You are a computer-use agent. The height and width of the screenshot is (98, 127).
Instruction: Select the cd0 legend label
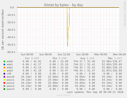click(9, 74)
